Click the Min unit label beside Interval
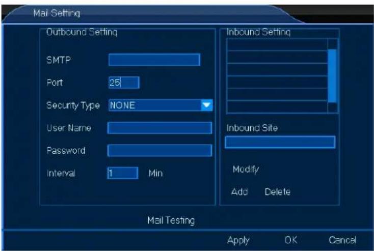This screenshot has width=374, height=251. [x=156, y=173]
